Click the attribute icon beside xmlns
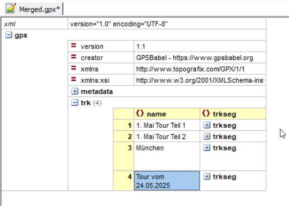This screenshot has height=206, width=289. click(x=74, y=68)
